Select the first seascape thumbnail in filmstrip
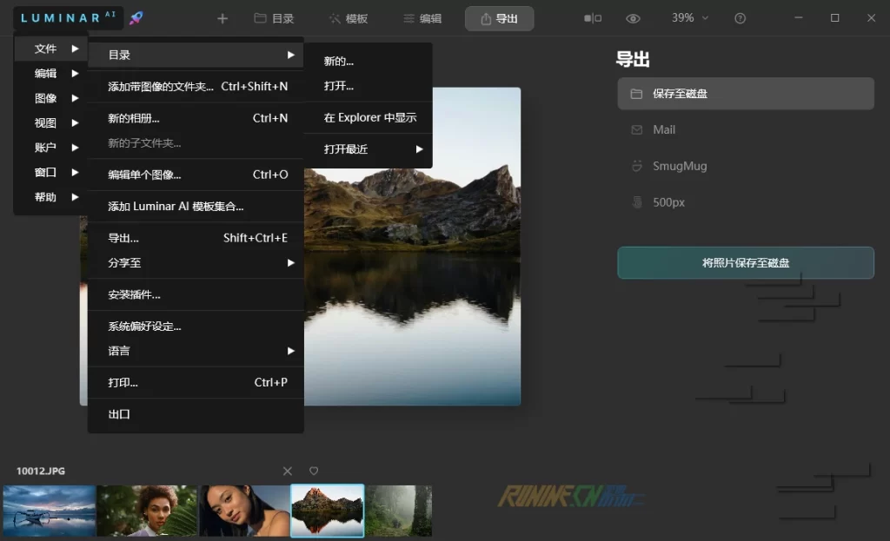This screenshot has height=541, width=890. coord(49,511)
